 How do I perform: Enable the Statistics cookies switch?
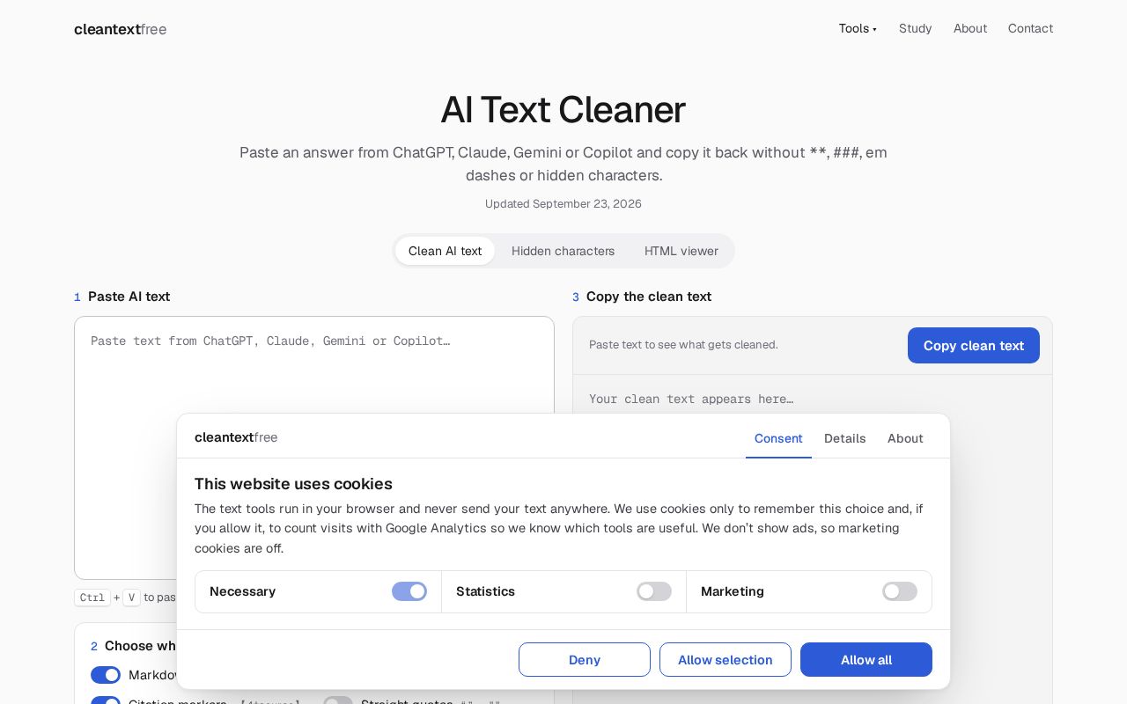pos(654,591)
